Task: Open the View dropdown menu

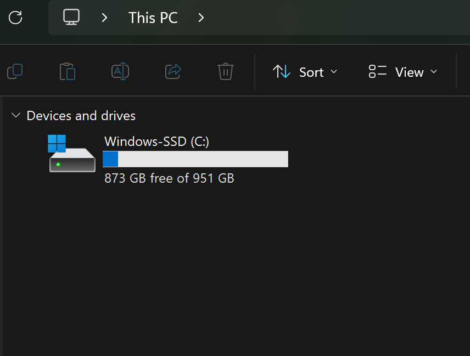Action: click(403, 72)
